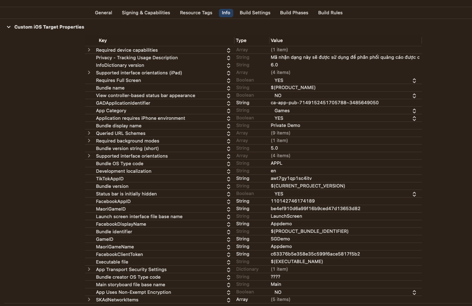Image resolution: width=472 pixels, height=306 pixels.
Task: Expand the Required device capabilities array
Action: 89,50
